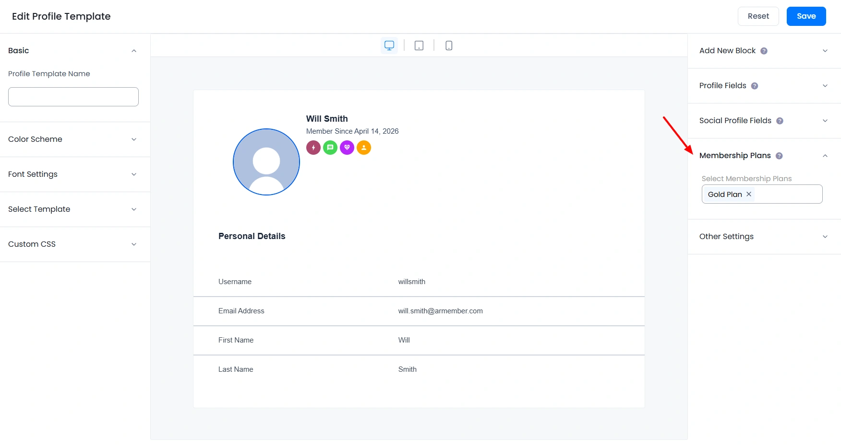841x447 pixels.
Task: Collapse the Basic section
Action: pyautogui.click(x=133, y=50)
